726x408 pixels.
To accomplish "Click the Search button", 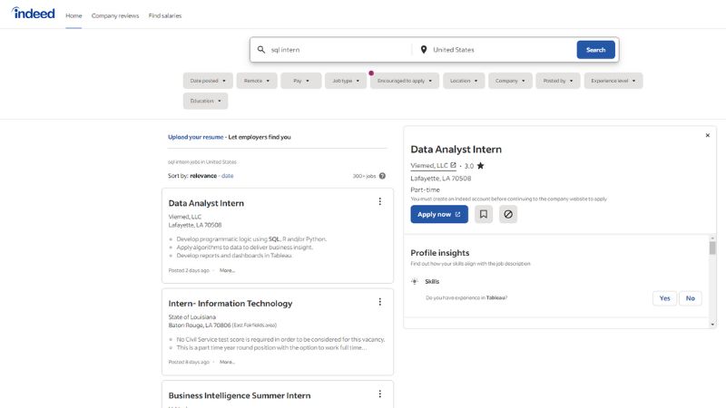I will pyautogui.click(x=596, y=50).
